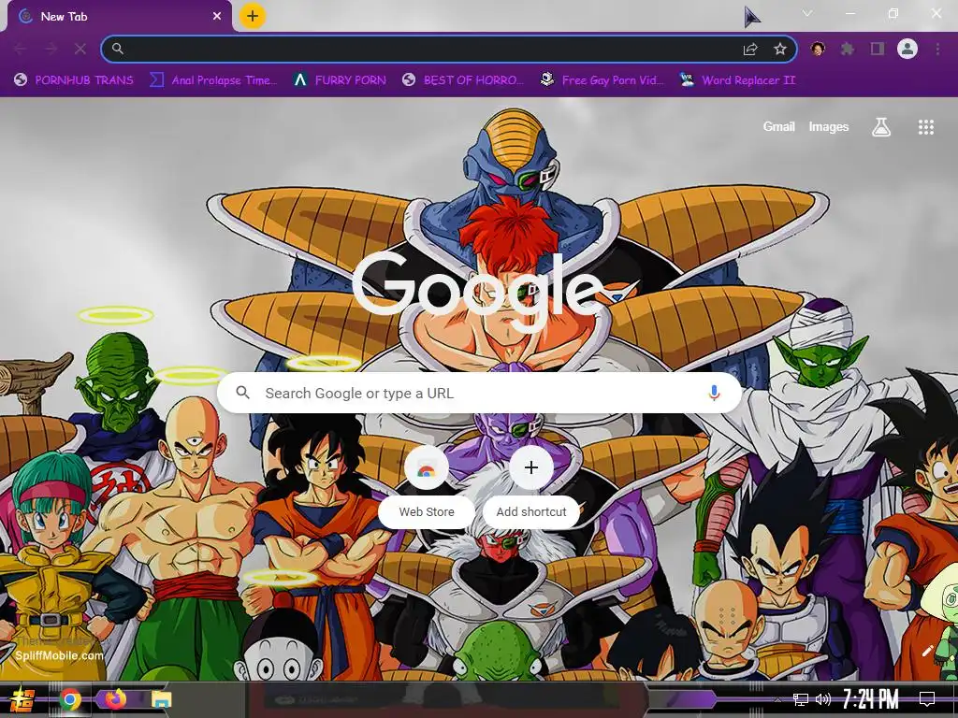
Task: Open the Images link
Action: pyautogui.click(x=829, y=126)
